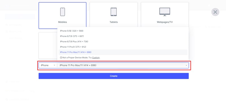Pick the Webpages/TV device card
Viewport: 226px width, 104px height.
point(165,14)
